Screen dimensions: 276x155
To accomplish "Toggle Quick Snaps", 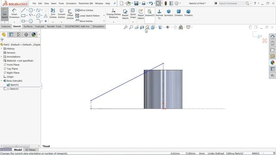I will pyautogui.click(x=133, y=13).
